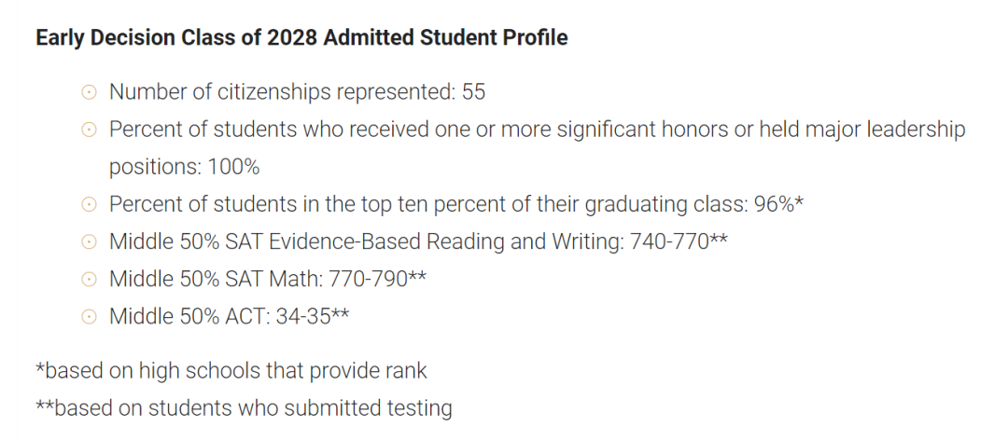Click the '34-35**' ACT score range
Image resolution: width=1008 pixels, height=440 pixels.
pos(313,316)
